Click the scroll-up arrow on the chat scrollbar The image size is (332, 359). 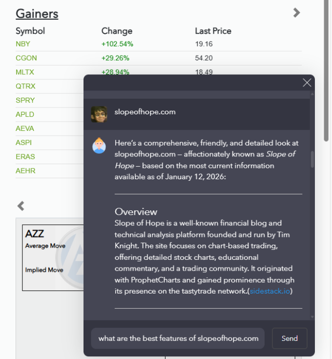[x=312, y=95]
